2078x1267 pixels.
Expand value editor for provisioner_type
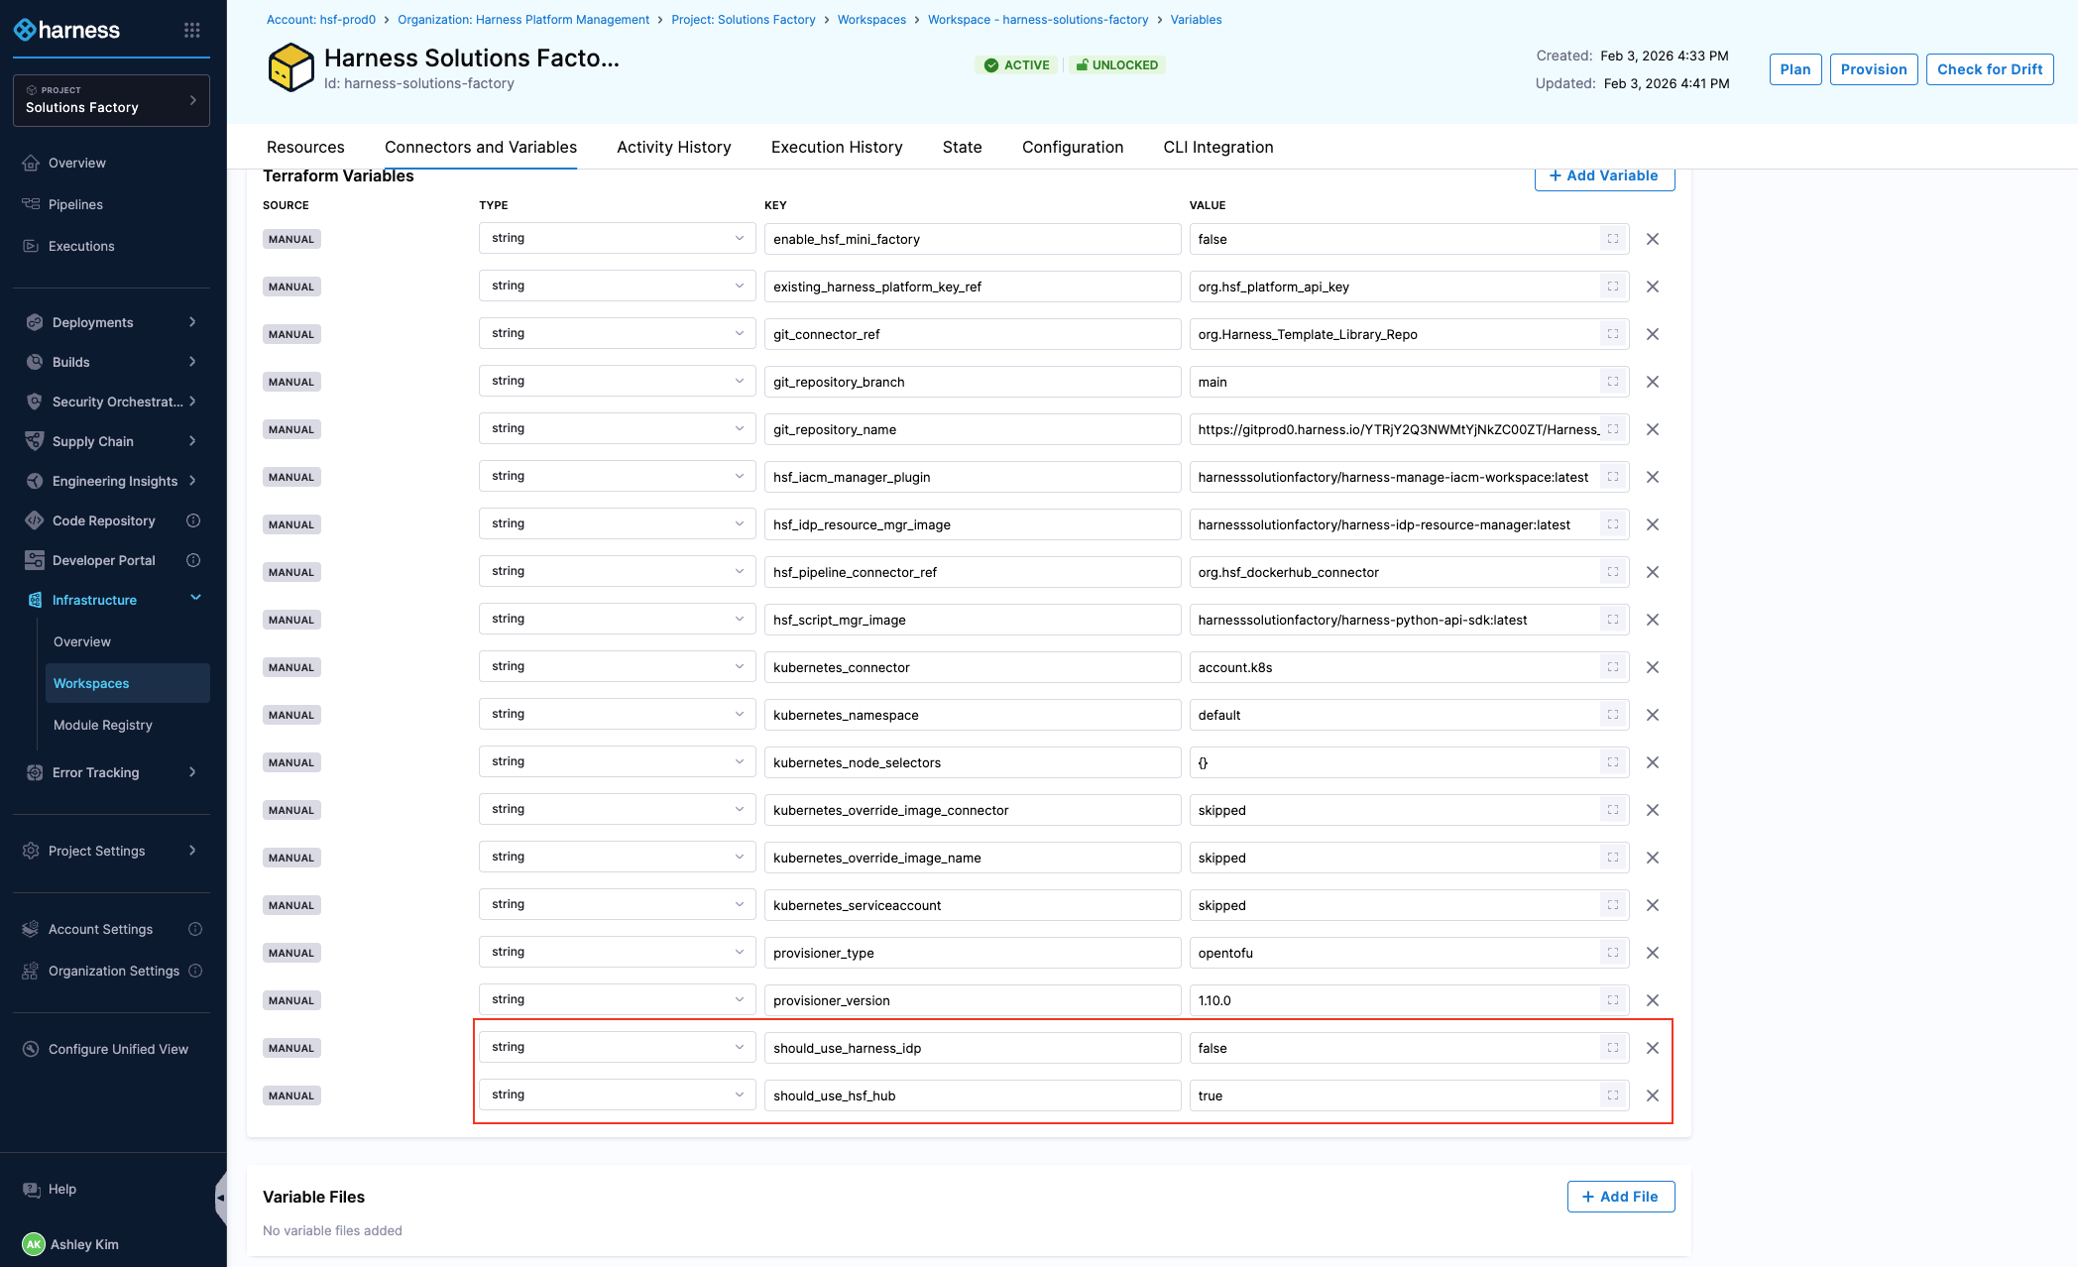(x=1613, y=953)
